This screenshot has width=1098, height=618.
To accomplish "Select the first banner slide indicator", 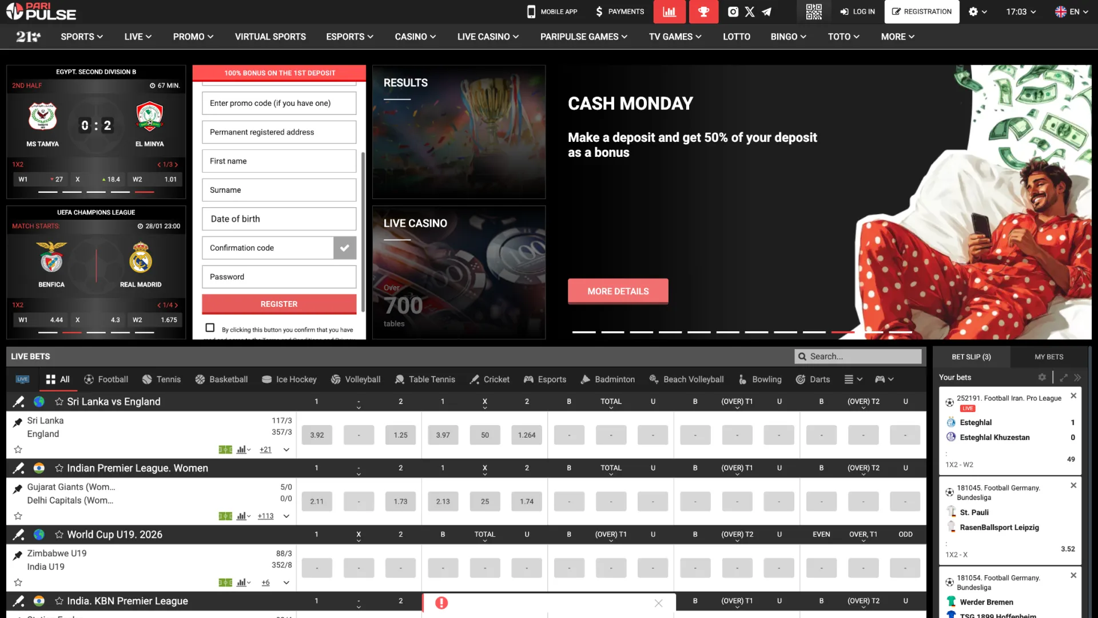I will (x=584, y=332).
